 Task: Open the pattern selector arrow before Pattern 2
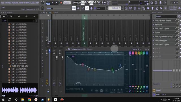tap(107, 8)
